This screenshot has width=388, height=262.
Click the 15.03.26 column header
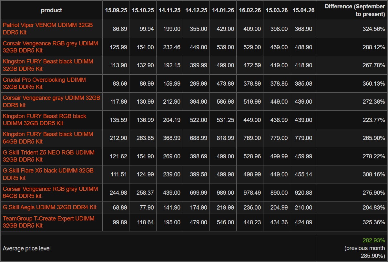(x=277, y=10)
